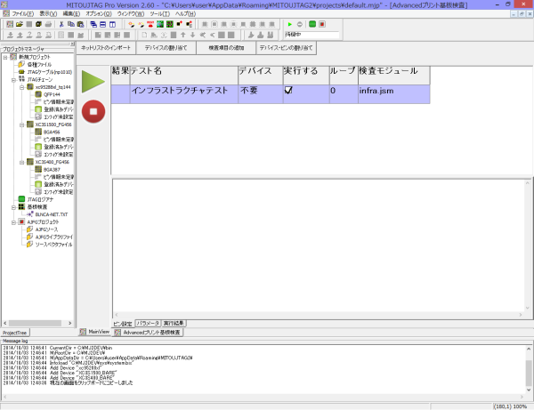Open the ファイル(F) menu
534x410 pixels.
[23, 14]
